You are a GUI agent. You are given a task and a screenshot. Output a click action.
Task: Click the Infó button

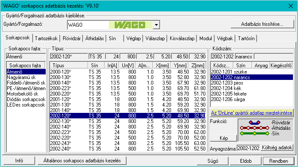(x=19, y=161)
